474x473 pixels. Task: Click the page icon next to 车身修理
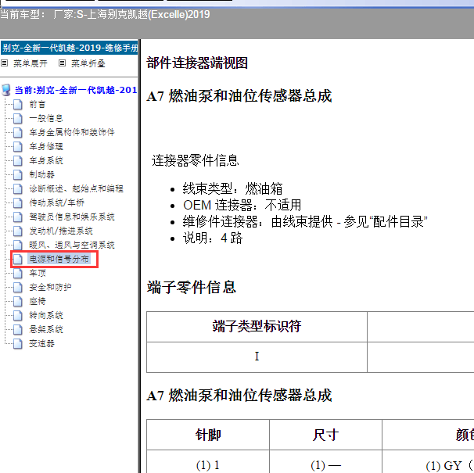click(18, 146)
